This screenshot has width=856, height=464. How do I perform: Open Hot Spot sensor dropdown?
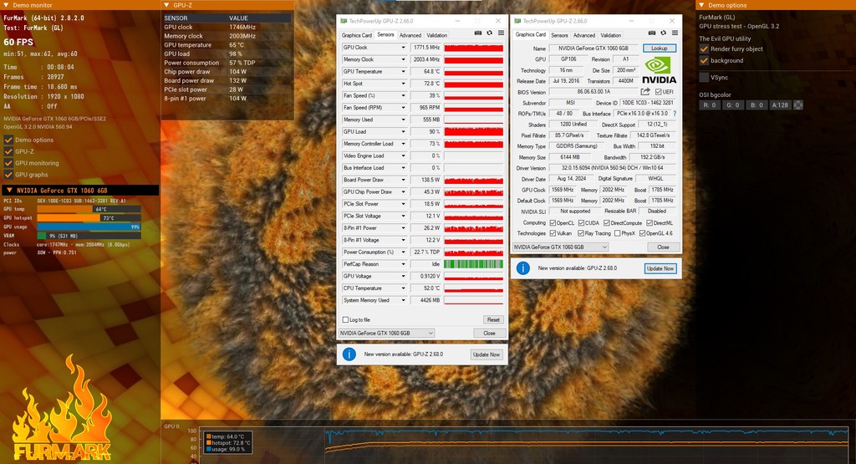[404, 84]
